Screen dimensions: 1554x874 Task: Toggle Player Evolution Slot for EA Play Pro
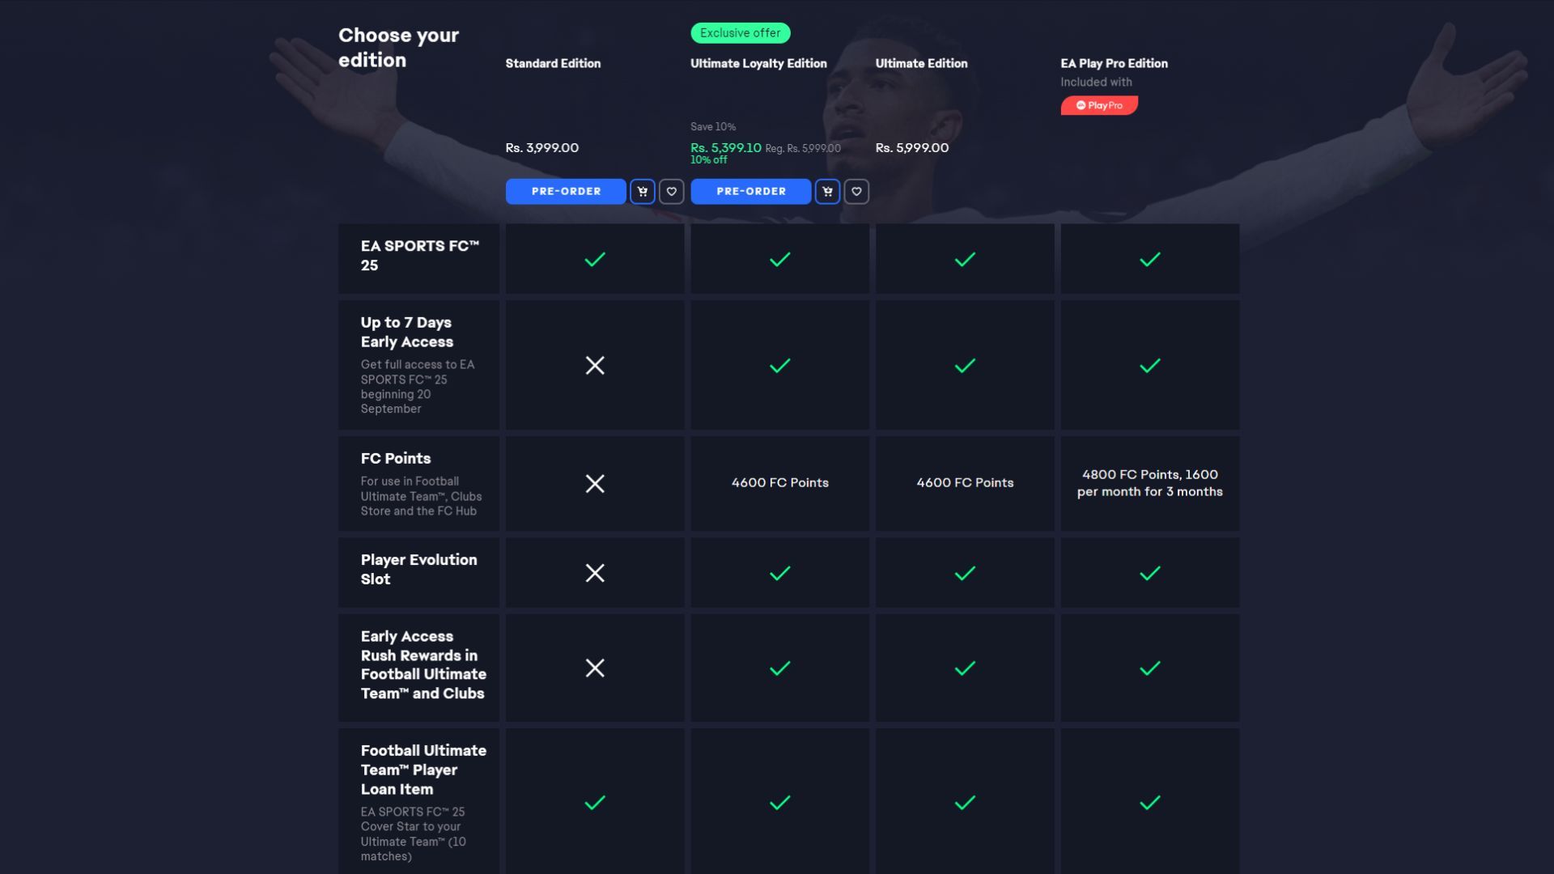coord(1149,572)
